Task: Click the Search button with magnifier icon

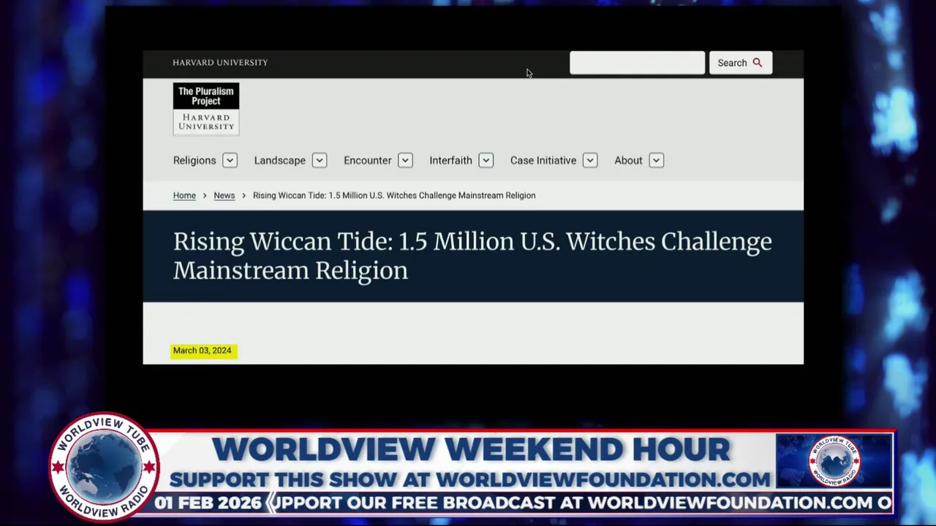Action: click(740, 63)
